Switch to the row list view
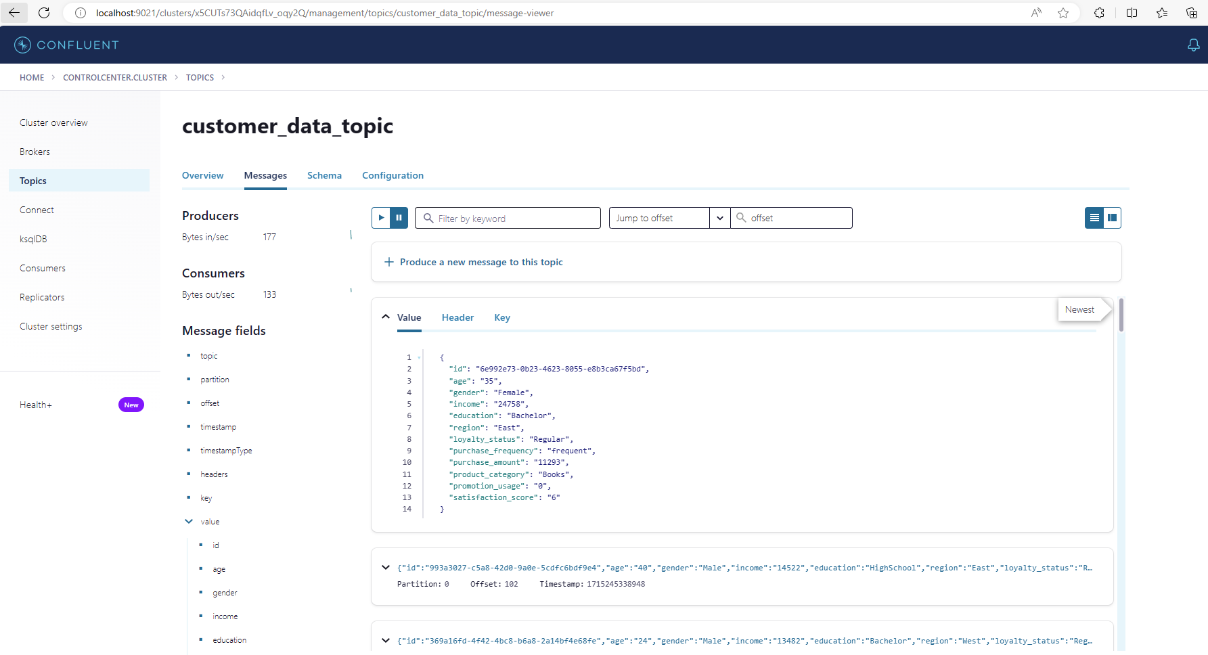 pyautogui.click(x=1094, y=218)
